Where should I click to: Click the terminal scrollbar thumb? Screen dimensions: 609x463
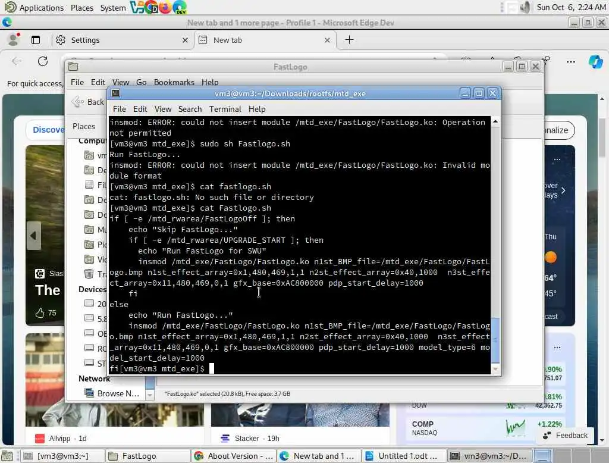[x=495, y=340]
